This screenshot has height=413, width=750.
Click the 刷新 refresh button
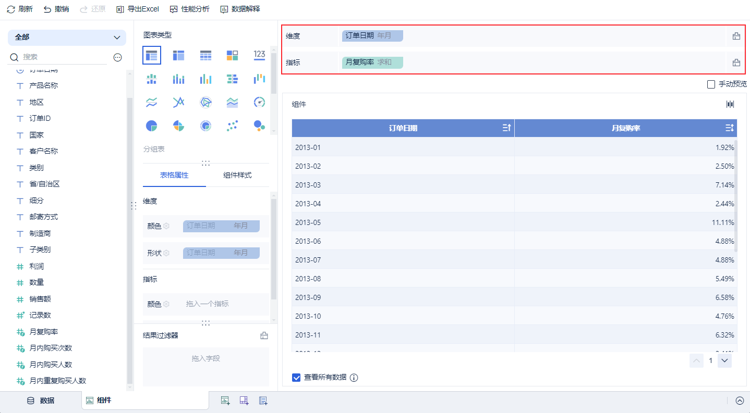tap(20, 9)
